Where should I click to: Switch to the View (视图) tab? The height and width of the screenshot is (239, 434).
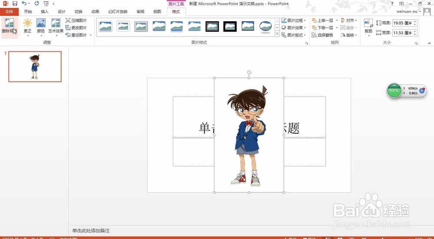pyautogui.click(x=157, y=12)
